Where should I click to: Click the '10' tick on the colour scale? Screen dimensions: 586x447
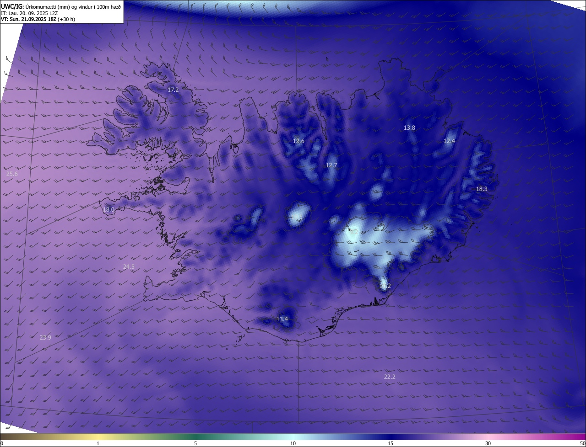coord(293,443)
